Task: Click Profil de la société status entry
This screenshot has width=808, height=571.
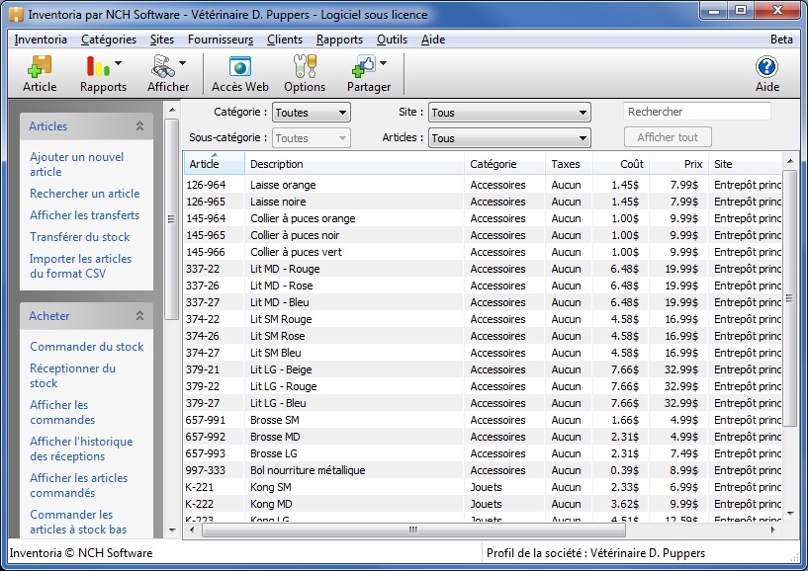Action: click(x=595, y=553)
